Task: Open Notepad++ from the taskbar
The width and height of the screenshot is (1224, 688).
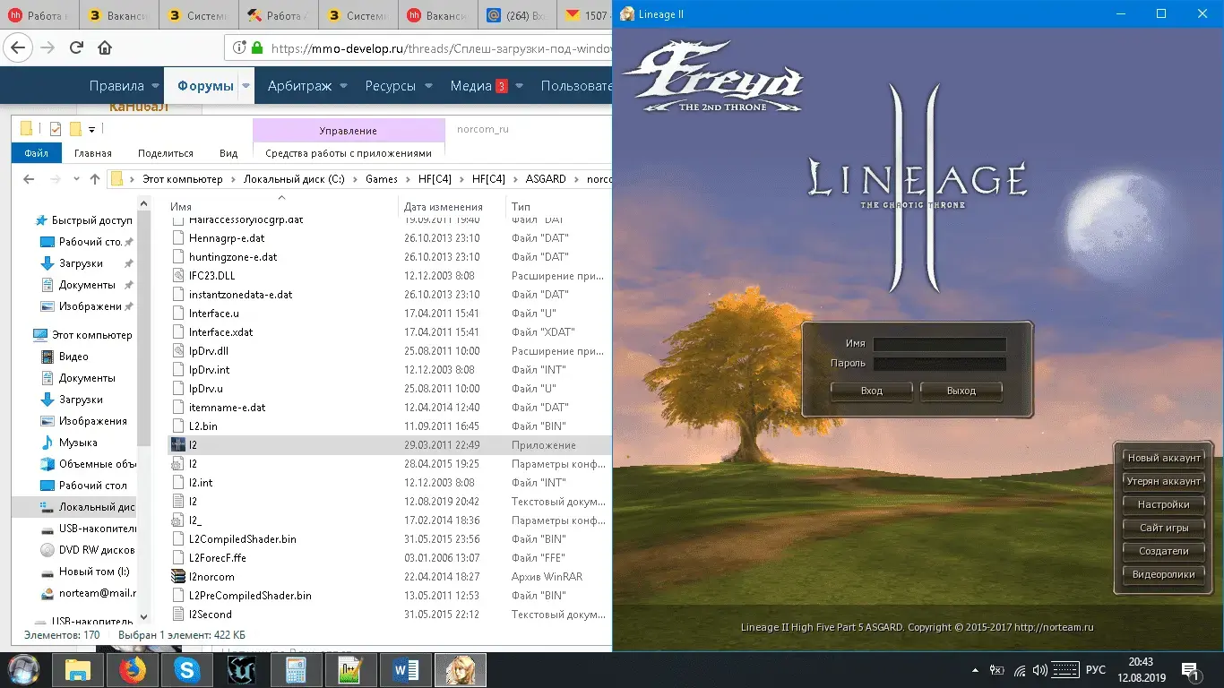Action: [x=351, y=670]
